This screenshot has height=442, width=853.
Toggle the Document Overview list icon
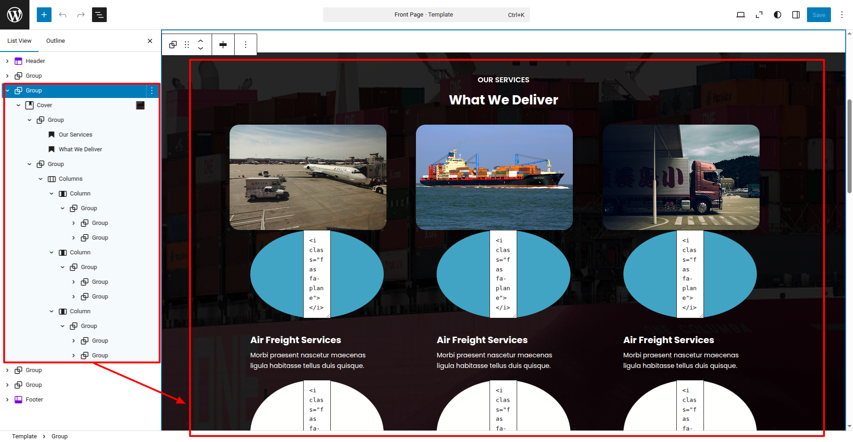[99, 15]
